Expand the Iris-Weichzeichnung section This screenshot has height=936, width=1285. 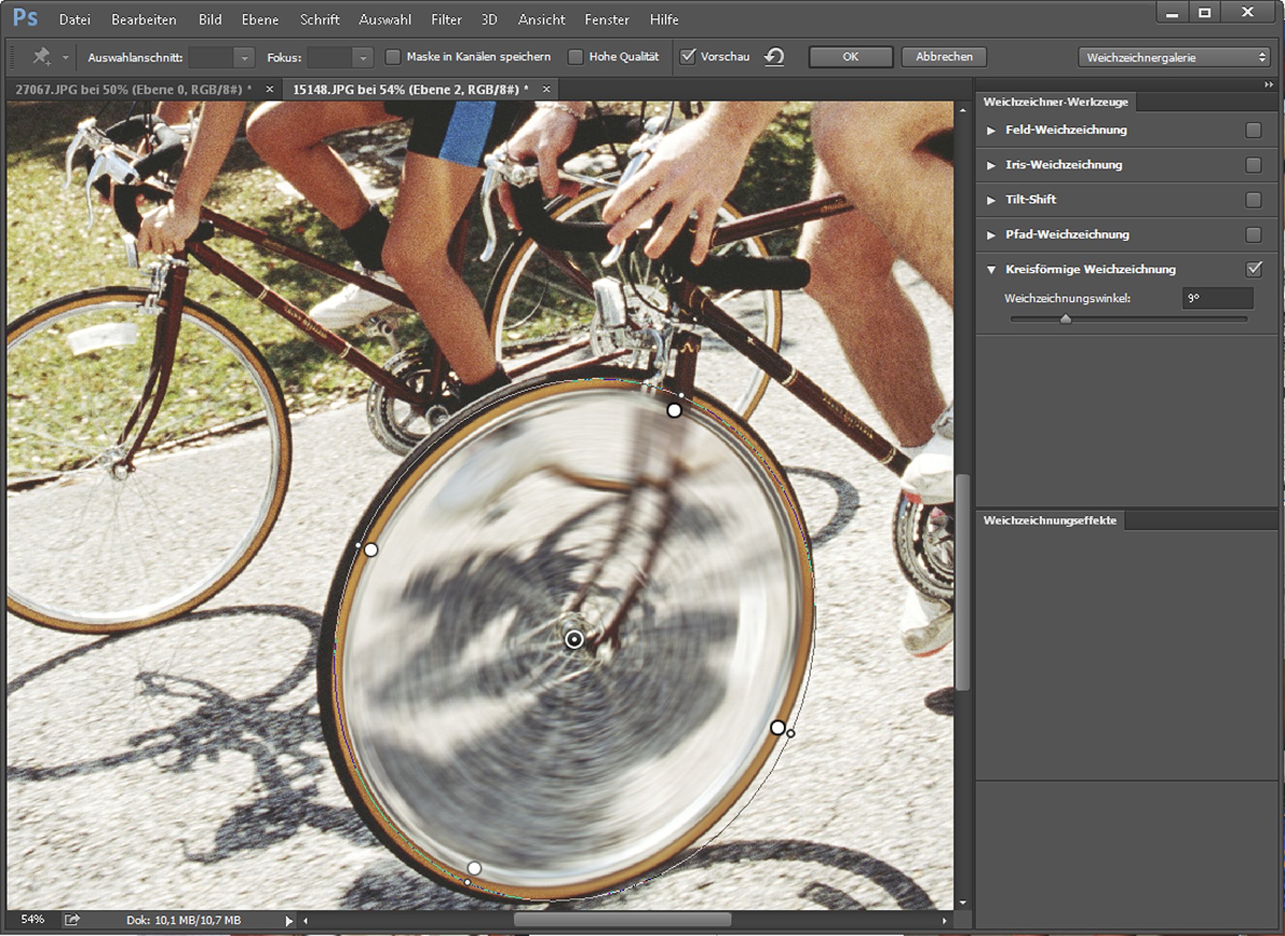[x=991, y=165]
